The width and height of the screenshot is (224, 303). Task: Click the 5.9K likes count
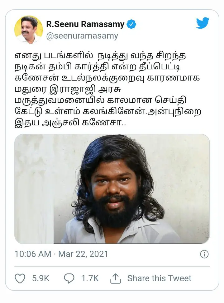point(41,278)
